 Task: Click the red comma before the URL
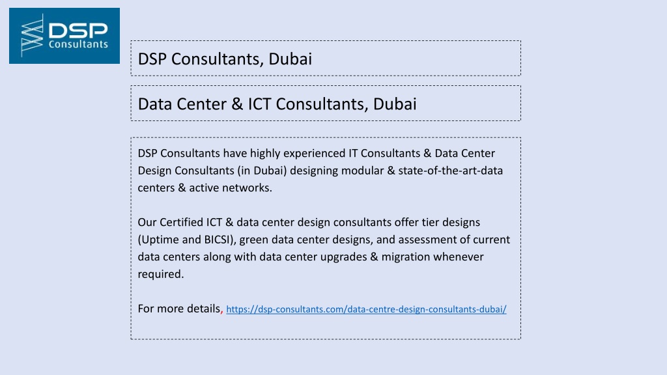coord(222,312)
